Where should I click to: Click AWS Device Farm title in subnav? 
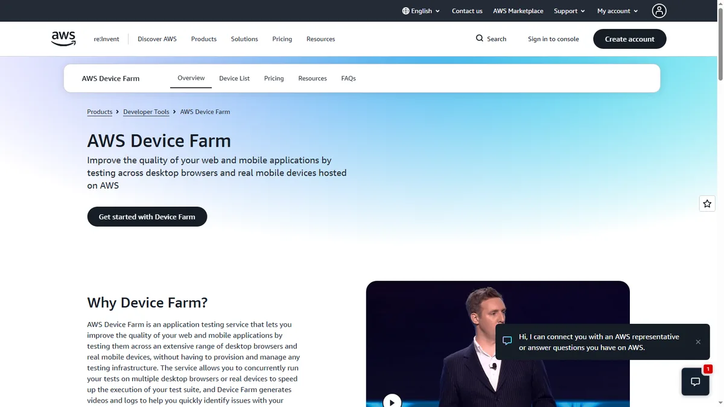110,78
